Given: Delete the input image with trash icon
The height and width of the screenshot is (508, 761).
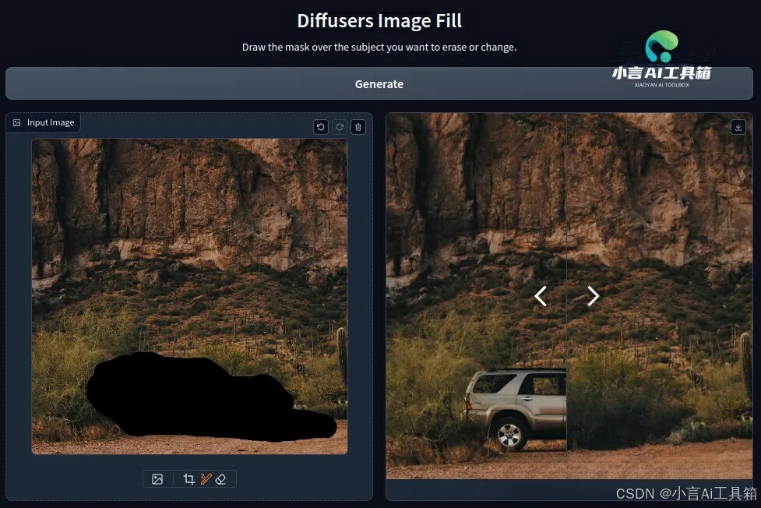Looking at the screenshot, I should click(358, 127).
